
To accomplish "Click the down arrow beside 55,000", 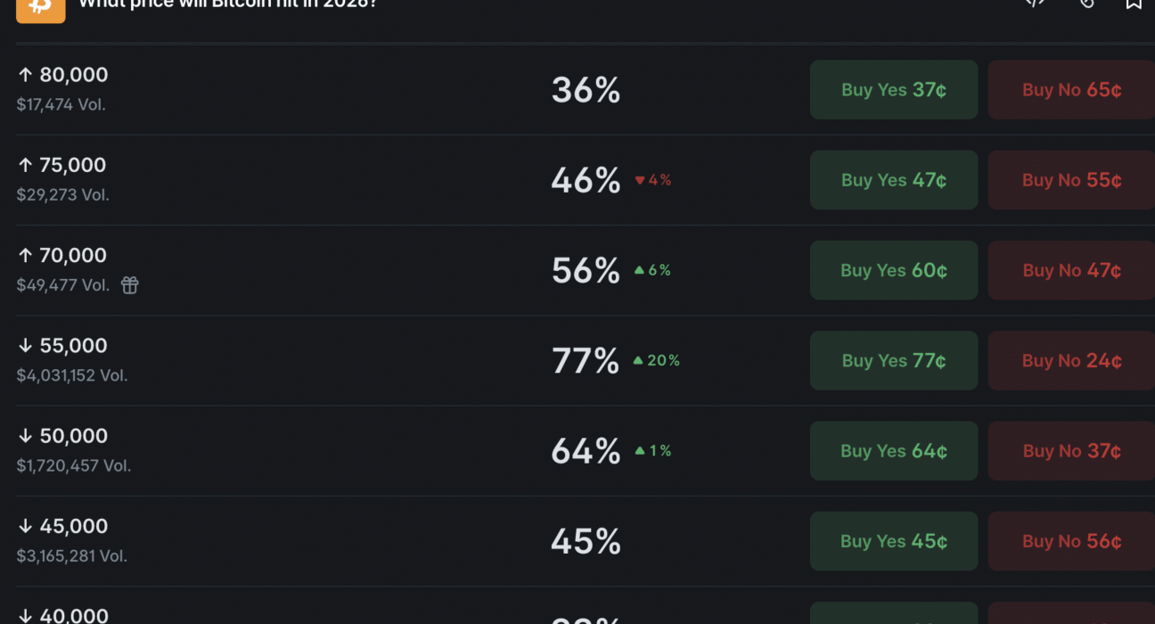I will coord(25,346).
